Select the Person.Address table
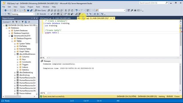This screenshot has height=103, width=183. pyautogui.click(x=25, y=94)
